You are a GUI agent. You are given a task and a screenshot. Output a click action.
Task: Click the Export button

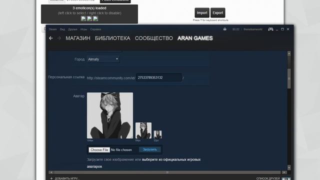tap(218, 13)
